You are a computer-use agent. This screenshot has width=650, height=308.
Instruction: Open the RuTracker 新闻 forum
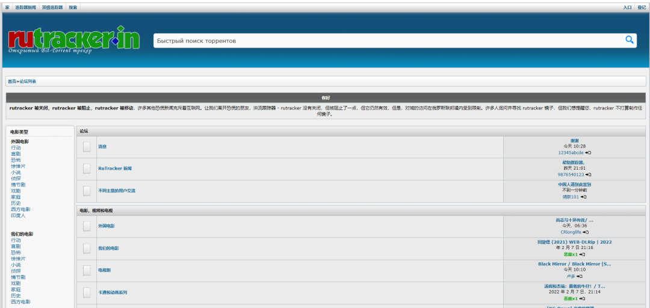[115, 168]
